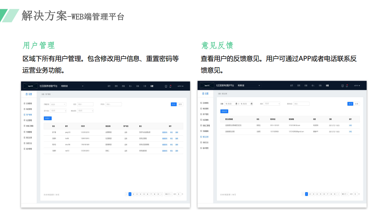This screenshot has width=391, height=220.
Task: Click 重置密码 for account ma012
Action: pos(165,151)
